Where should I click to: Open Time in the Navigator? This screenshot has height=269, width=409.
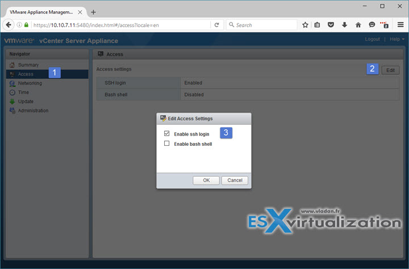pos(23,93)
